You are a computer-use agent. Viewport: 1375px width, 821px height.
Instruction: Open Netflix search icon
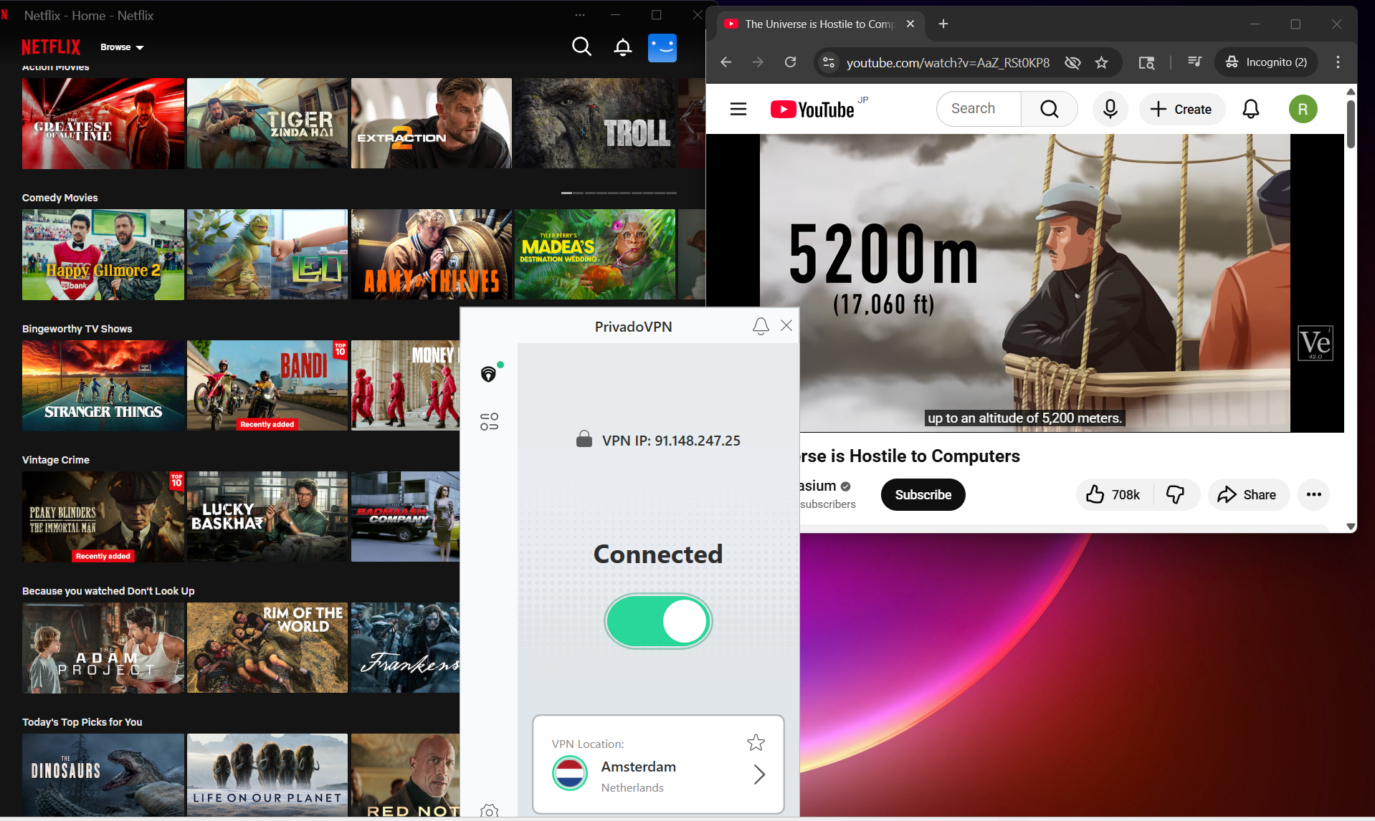pyautogui.click(x=581, y=47)
